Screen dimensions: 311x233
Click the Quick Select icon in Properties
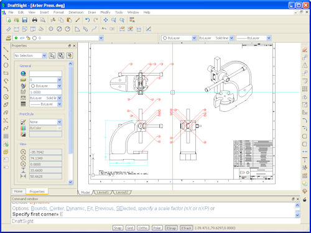(x=70, y=55)
